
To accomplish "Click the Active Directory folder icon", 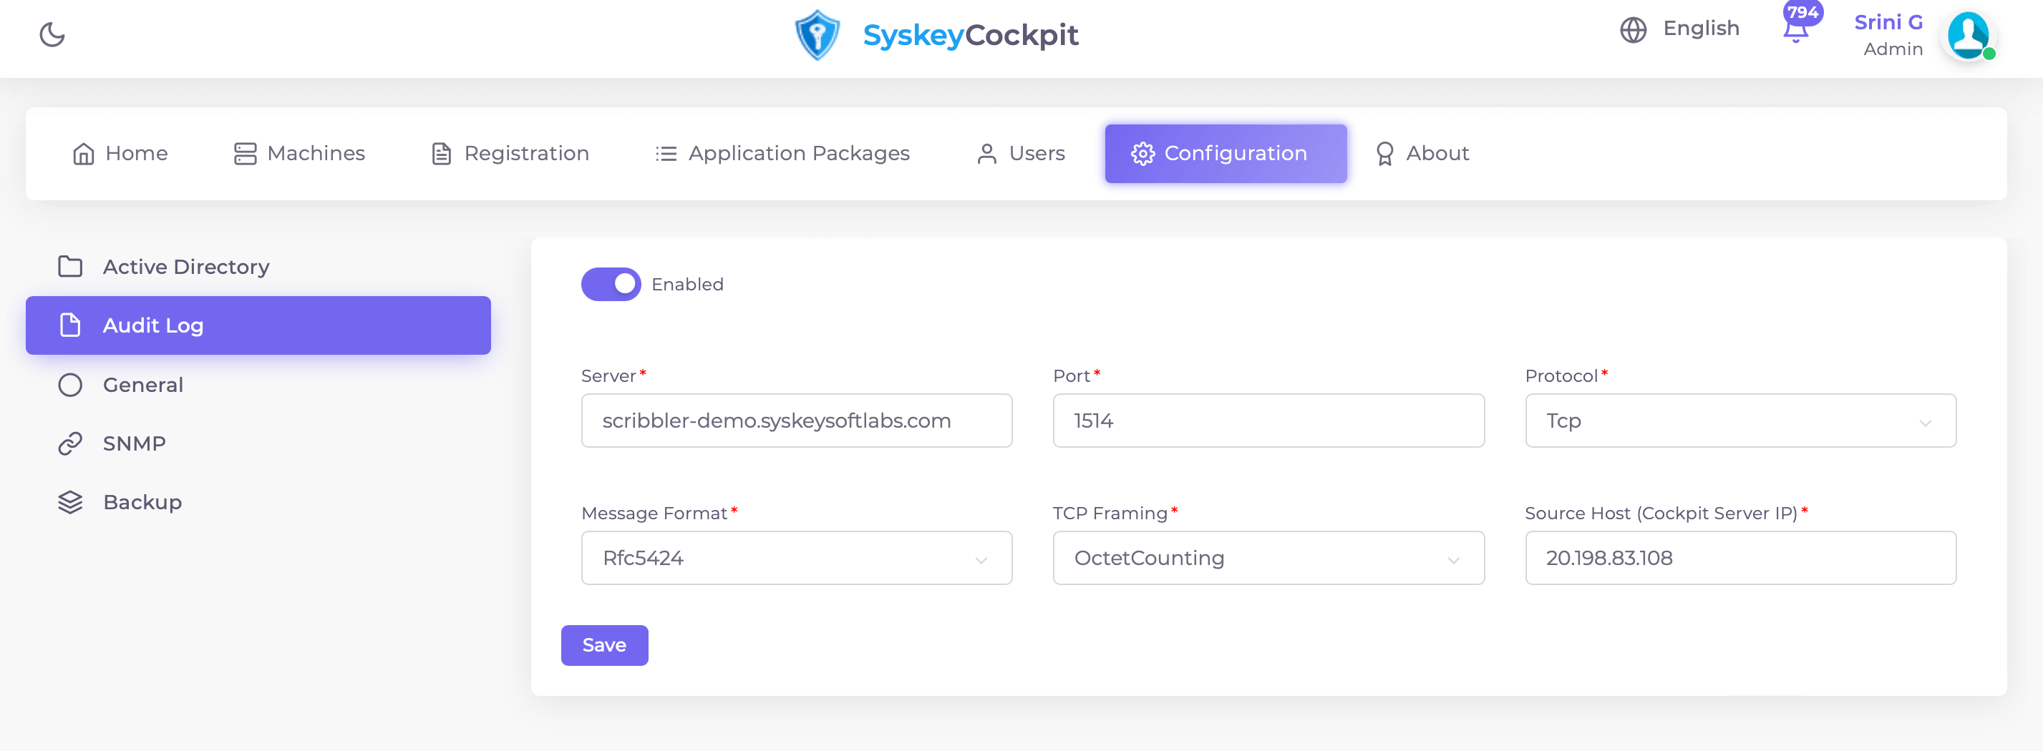I will [72, 267].
